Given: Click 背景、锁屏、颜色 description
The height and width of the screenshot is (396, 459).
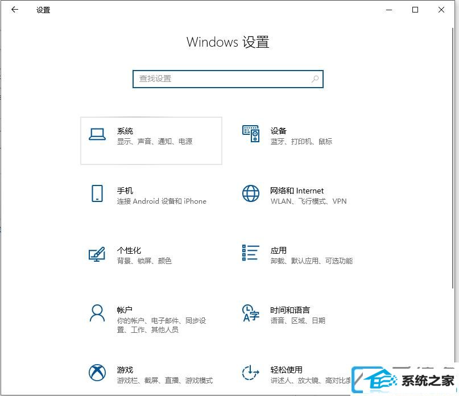Looking at the screenshot, I should point(144,261).
